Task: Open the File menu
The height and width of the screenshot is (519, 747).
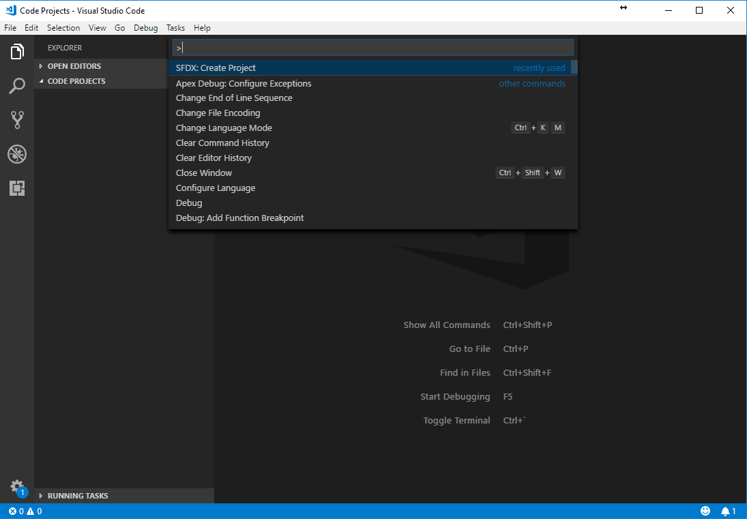Action: (x=10, y=27)
